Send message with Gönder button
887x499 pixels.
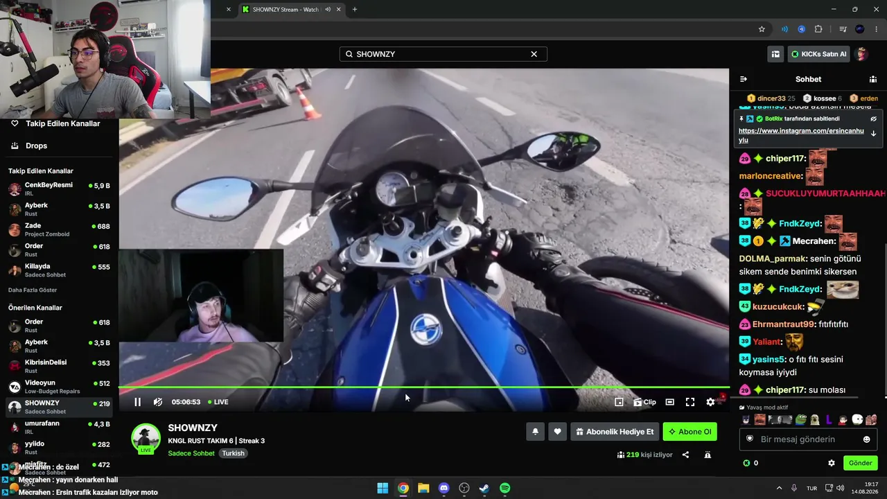[860, 463]
